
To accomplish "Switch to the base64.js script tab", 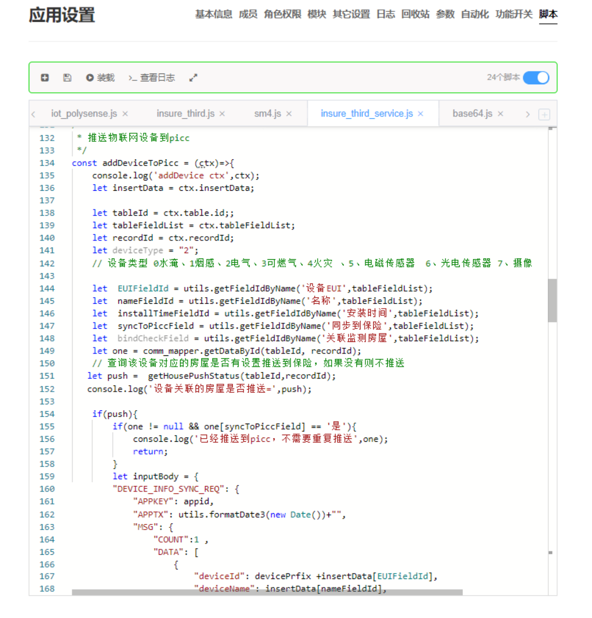I will (x=472, y=114).
